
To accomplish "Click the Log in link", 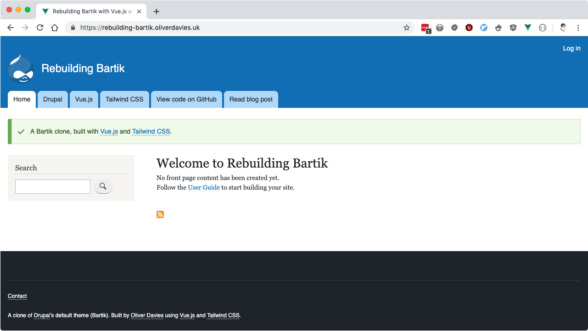I will pos(571,48).
